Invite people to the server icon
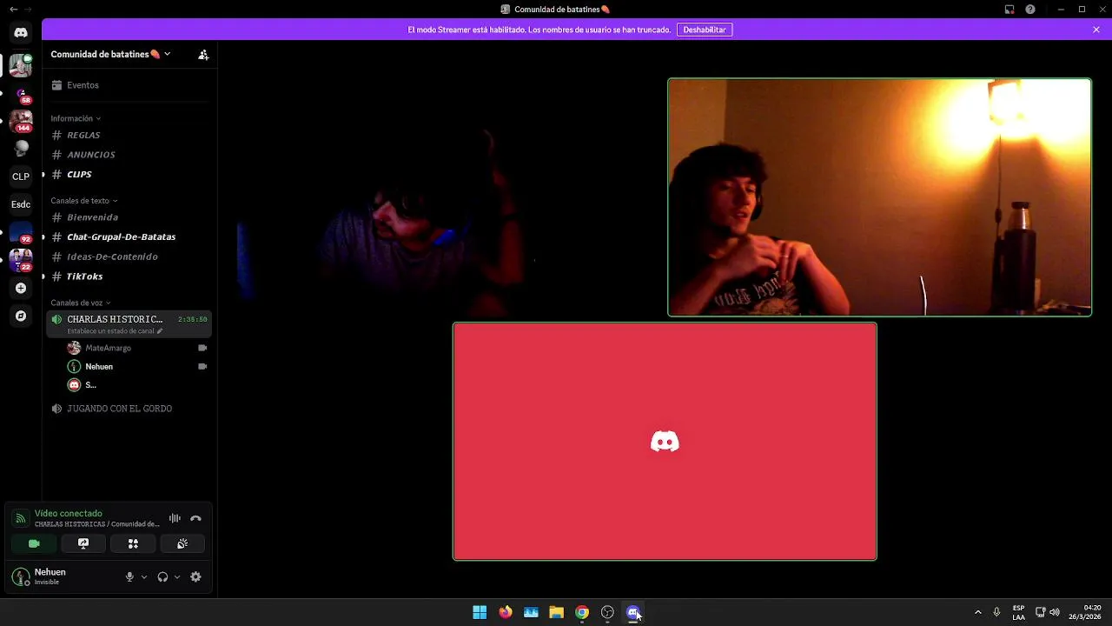This screenshot has height=626, width=1112. tap(203, 54)
